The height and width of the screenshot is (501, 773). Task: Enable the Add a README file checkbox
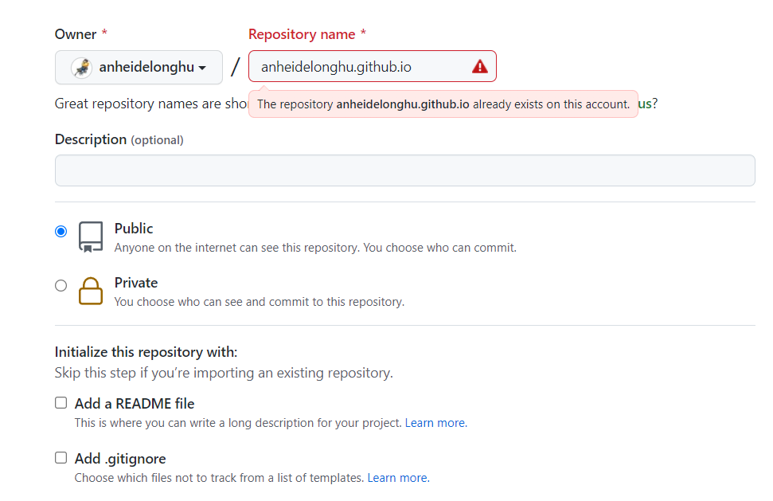61,403
